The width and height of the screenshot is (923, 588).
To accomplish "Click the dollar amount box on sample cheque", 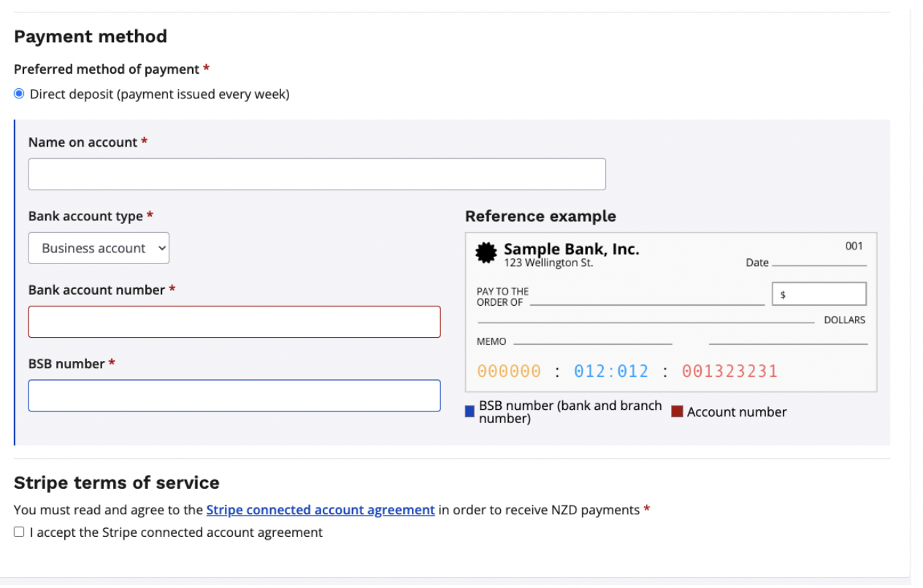I will pyautogui.click(x=819, y=294).
